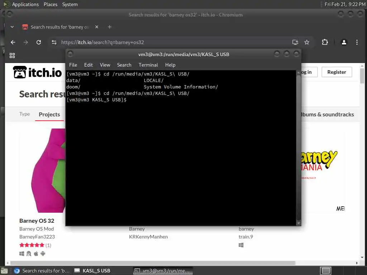Image resolution: width=367 pixels, height=275 pixels.
Task: Expand the tab search dropdown arrow
Action: (x=12, y=27)
